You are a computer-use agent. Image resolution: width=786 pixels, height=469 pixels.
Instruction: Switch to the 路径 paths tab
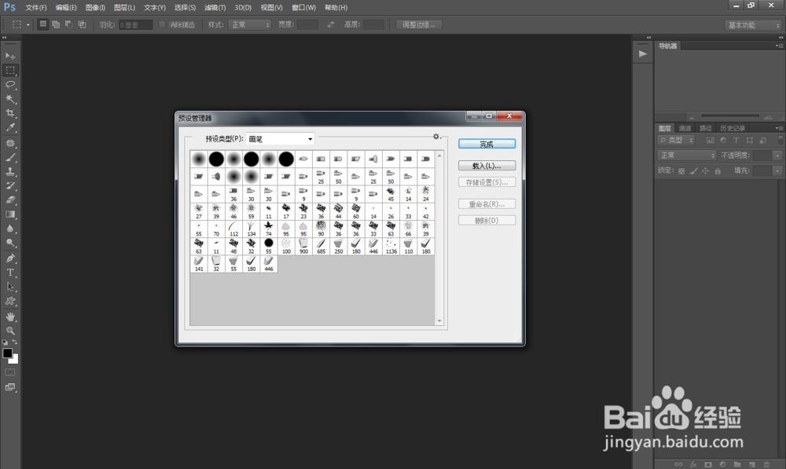(705, 128)
